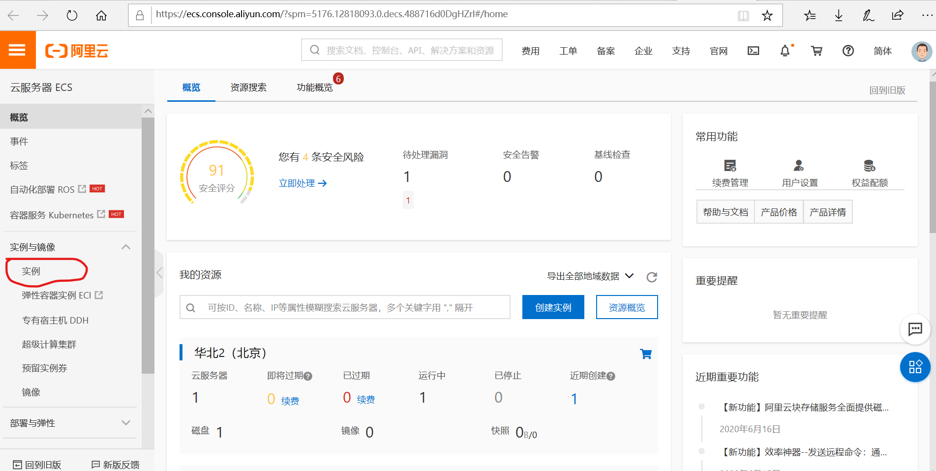Open language selector 简体
This screenshot has height=471, width=936.
(882, 51)
